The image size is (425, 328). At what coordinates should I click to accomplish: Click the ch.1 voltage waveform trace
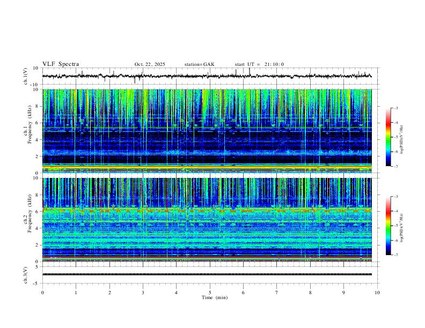(207, 76)
